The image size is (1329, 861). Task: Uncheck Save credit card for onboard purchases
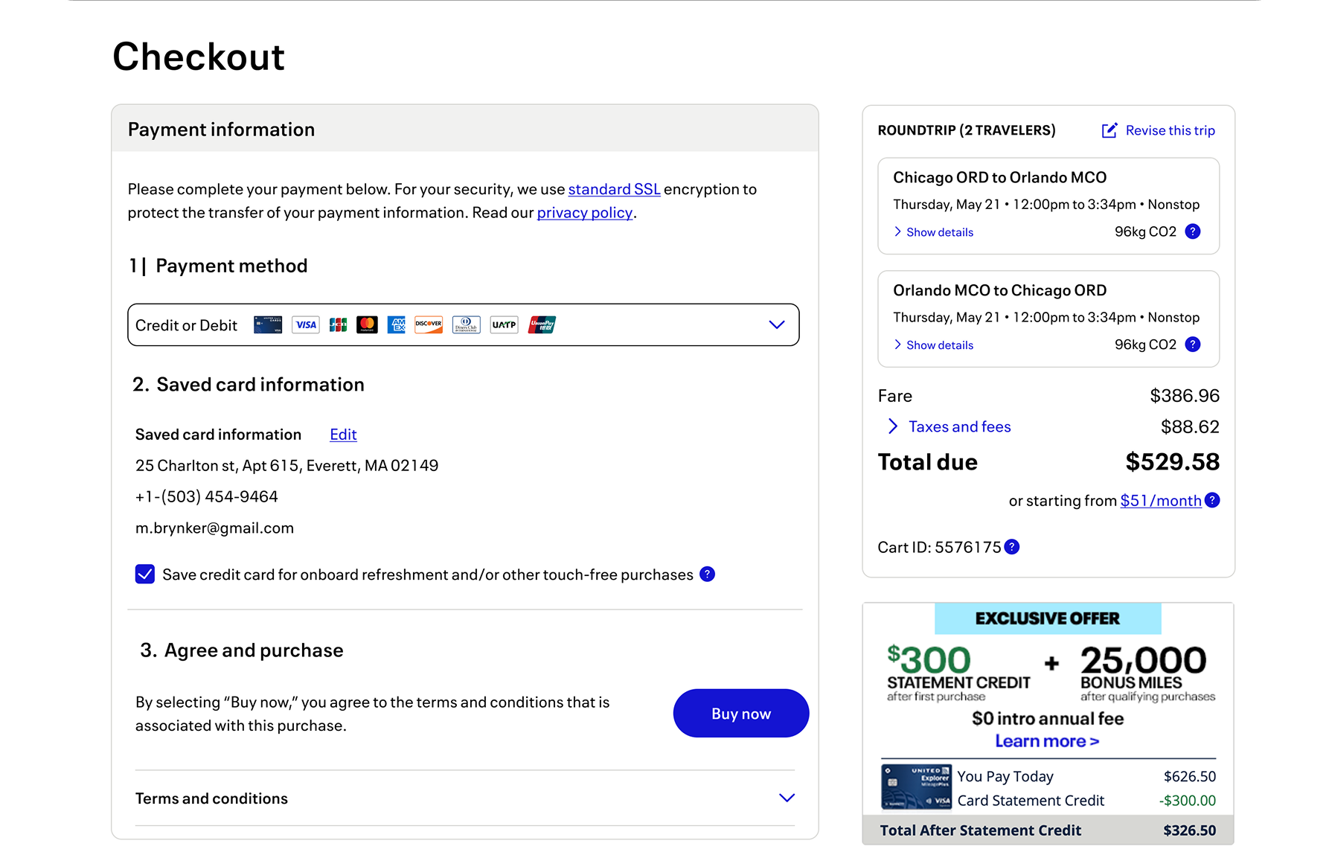145,574
